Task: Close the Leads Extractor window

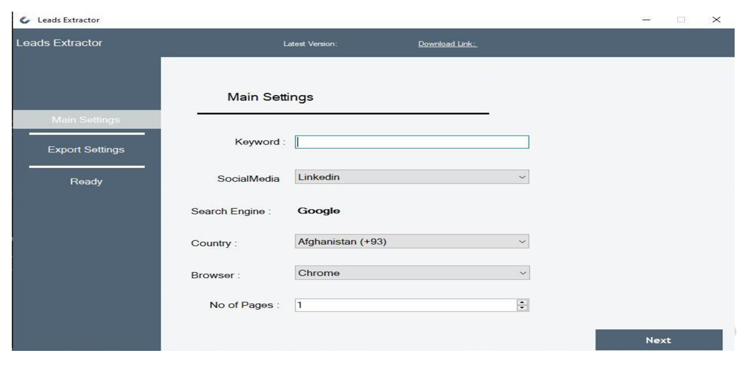Action: (x=716, y=20)
